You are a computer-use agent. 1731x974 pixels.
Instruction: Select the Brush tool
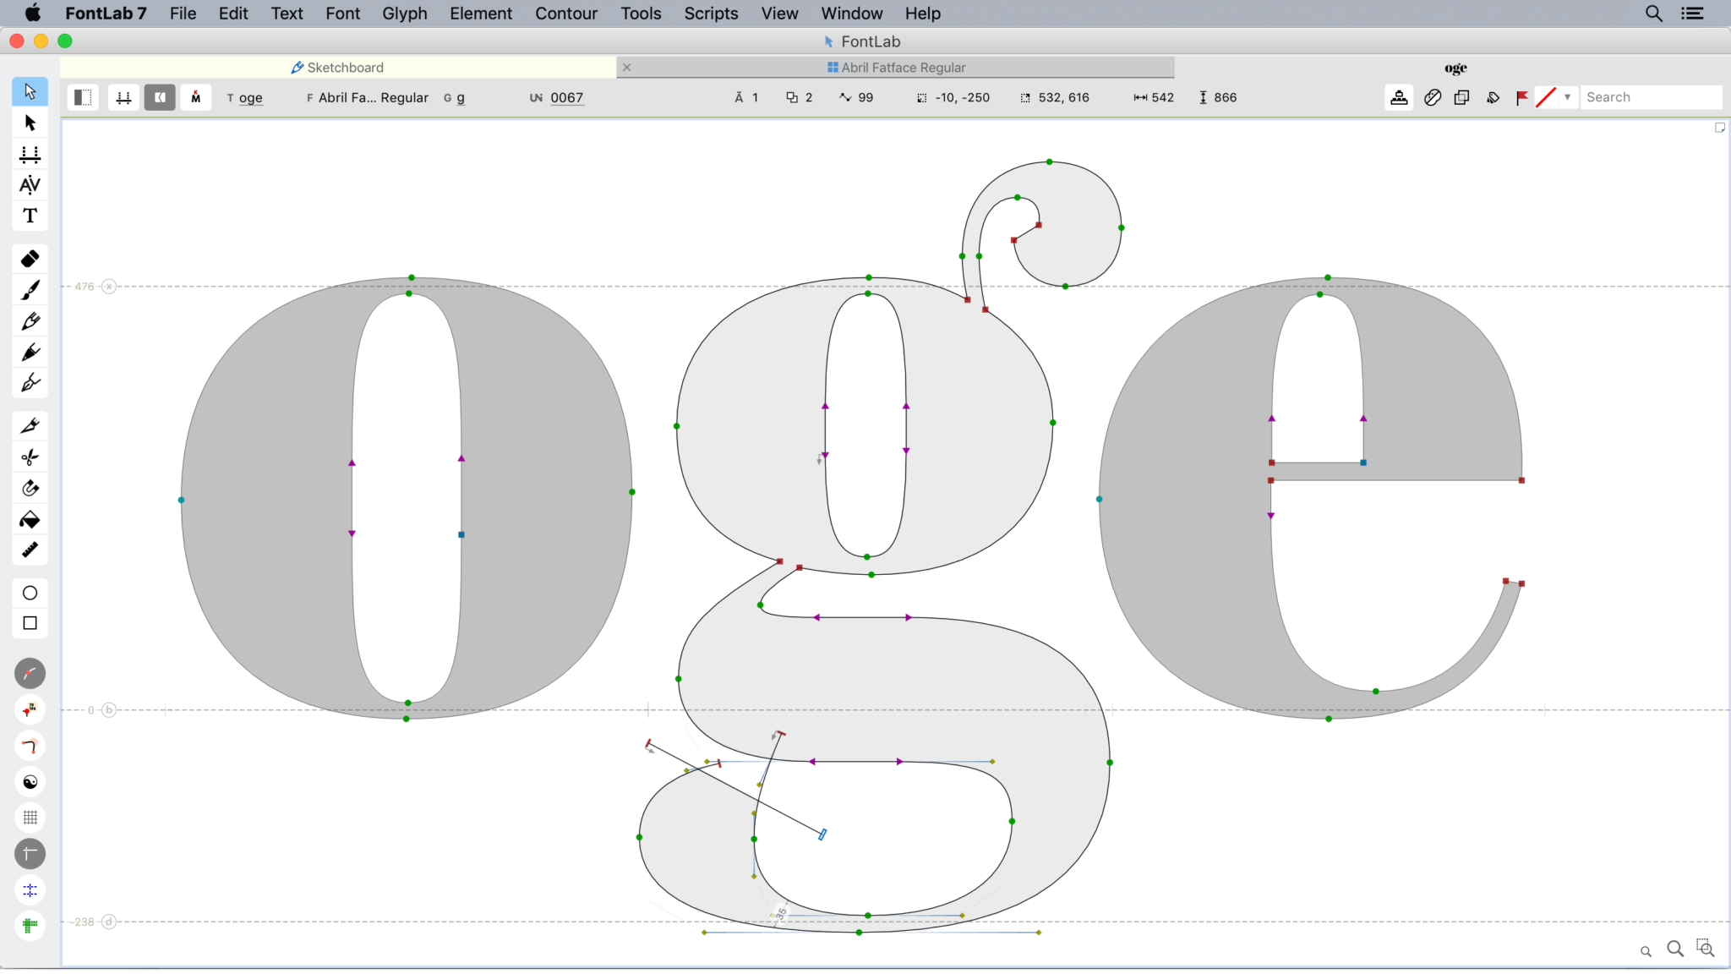pyautogui.click(x=30, y=288)
